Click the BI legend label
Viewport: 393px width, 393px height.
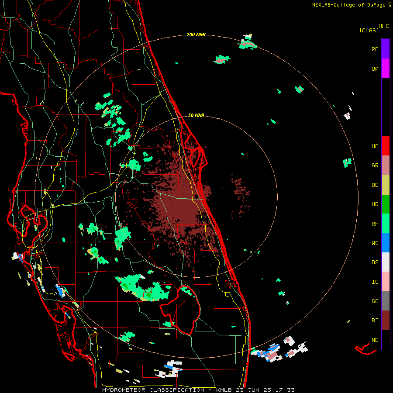pos(375,321)
